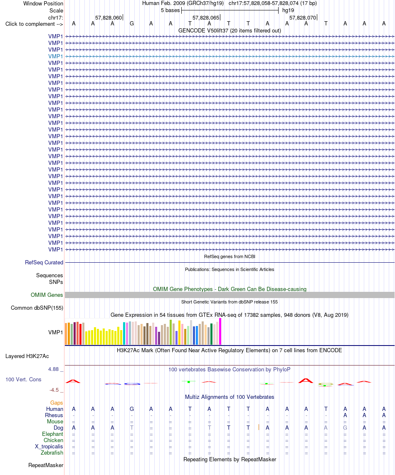Click 'Click to complement -->' to complement bases
395x475 pixels.
34,24
